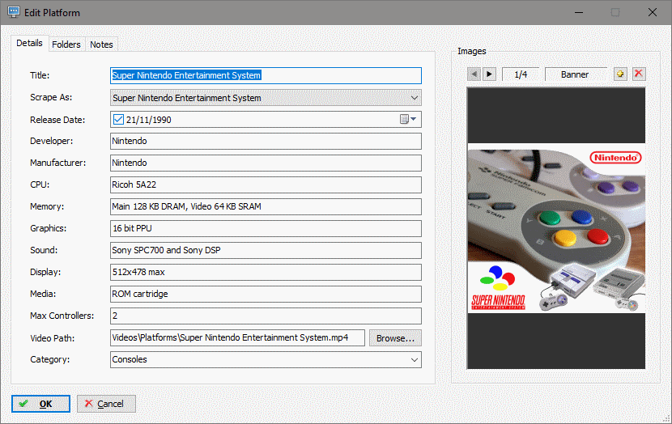Show the next platform image
This screenshot has width=672, height=424.
coord(489,74)
